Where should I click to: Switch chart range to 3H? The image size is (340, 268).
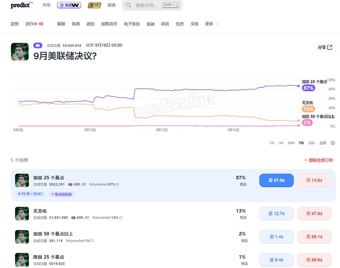(281, 143)
